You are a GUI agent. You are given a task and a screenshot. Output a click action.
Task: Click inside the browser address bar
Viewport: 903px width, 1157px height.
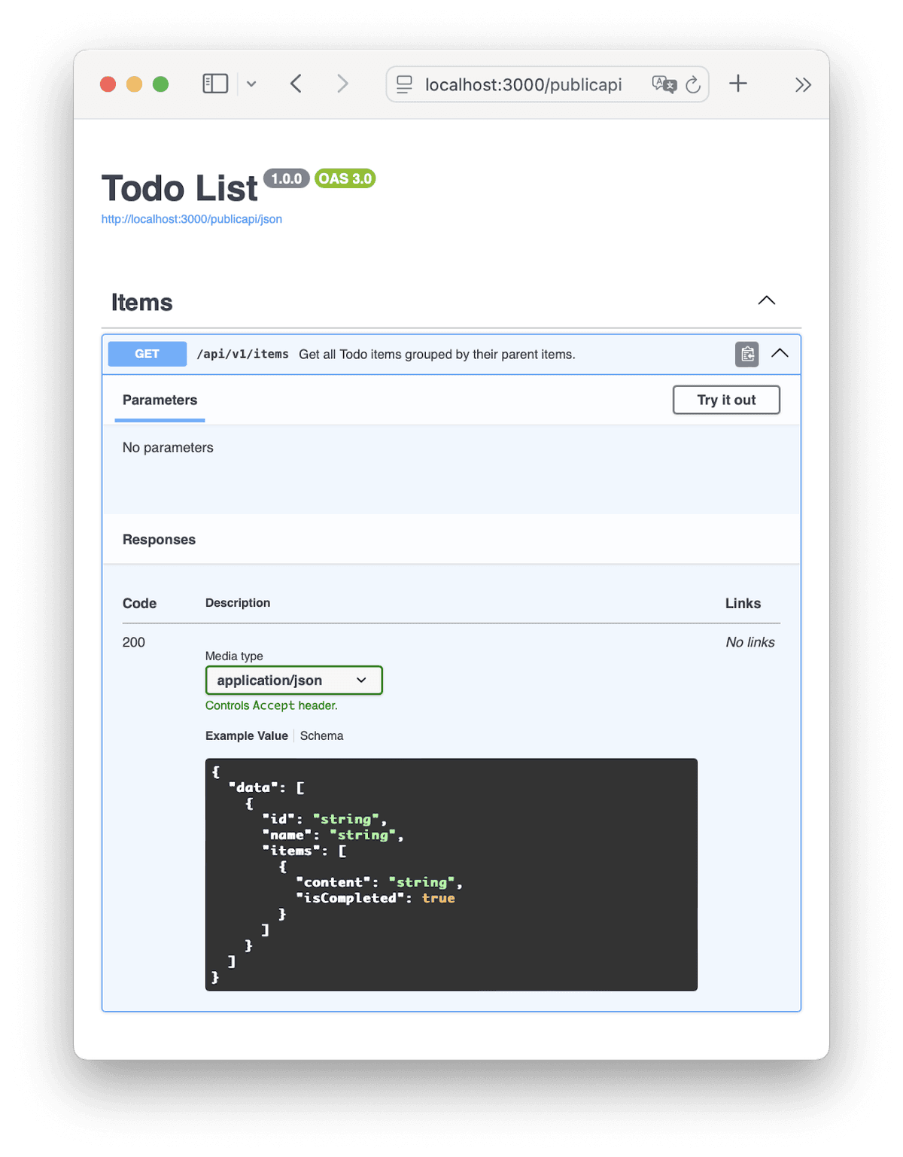523,84
